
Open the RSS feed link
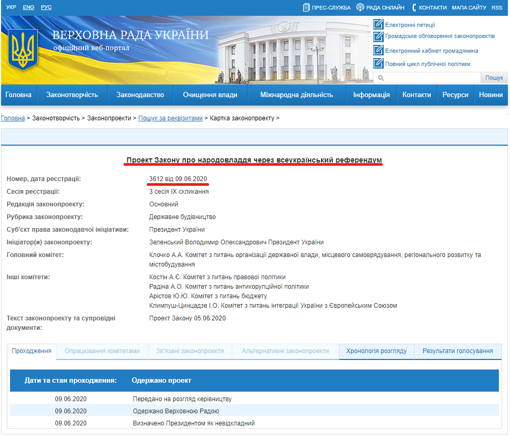pos(497,7)
